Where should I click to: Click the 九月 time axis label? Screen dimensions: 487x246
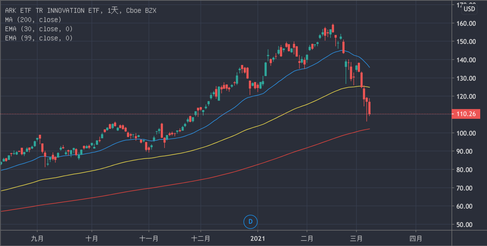(x=37, y=238)
